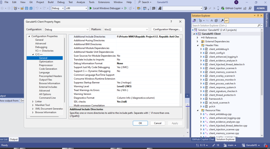Click the Configuration Manager button
270x149 pixels.
167,29
